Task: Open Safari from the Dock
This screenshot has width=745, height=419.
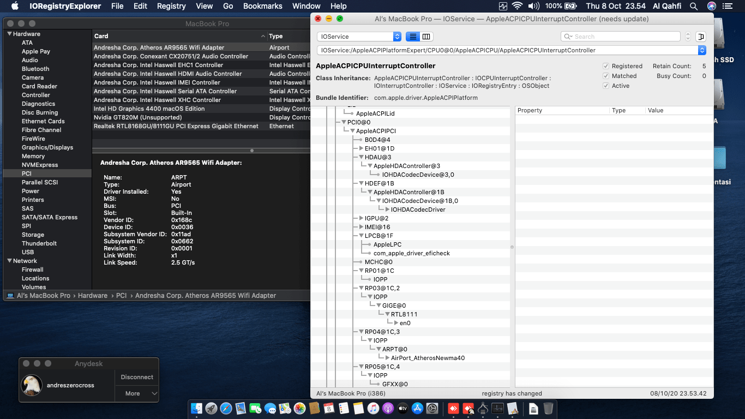Action: point(226,408)
